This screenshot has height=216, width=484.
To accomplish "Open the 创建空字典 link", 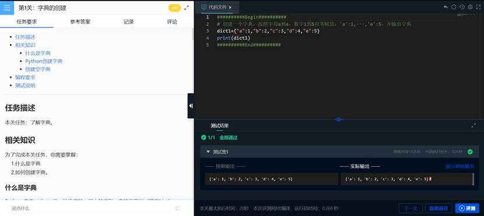I will point(38,69).
